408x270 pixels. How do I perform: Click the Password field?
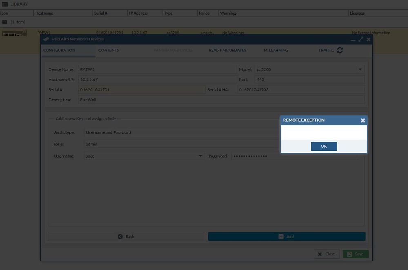pos(295,156)
